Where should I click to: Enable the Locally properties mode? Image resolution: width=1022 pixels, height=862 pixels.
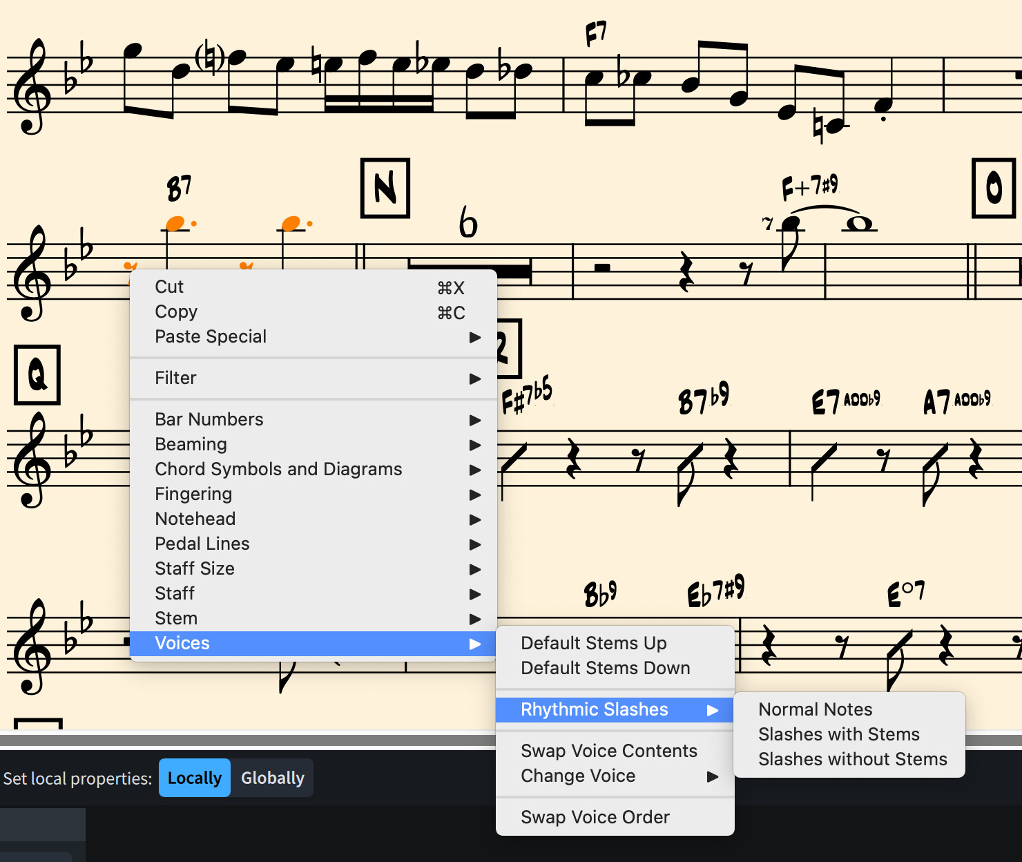(x=194, y=778)
